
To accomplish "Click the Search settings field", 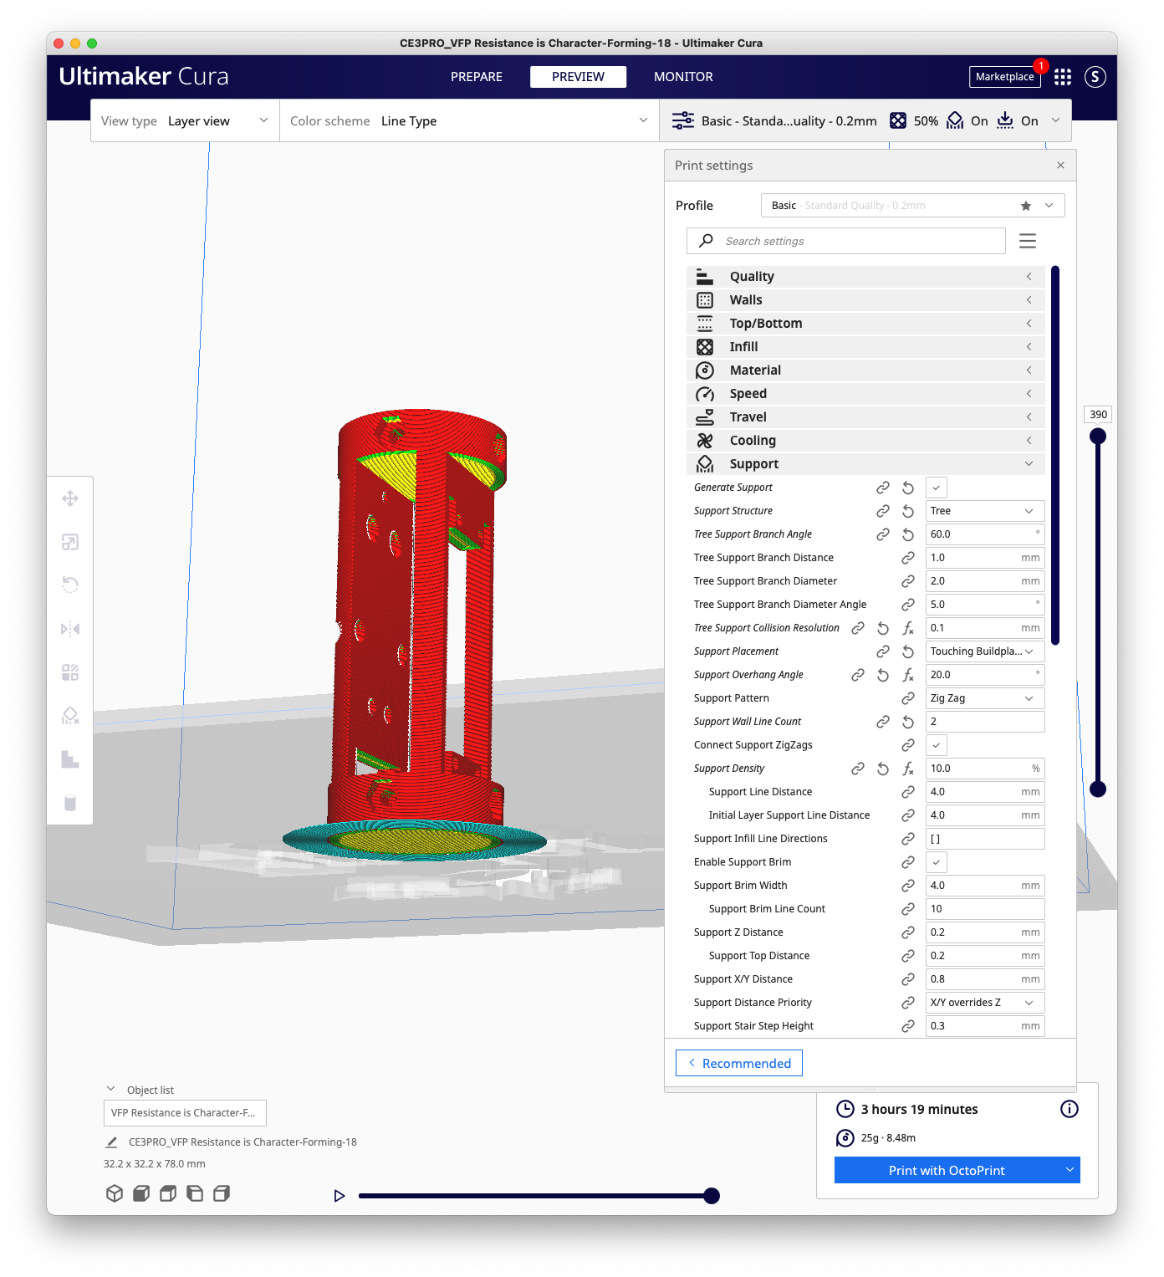I will [x=846, y=241].
